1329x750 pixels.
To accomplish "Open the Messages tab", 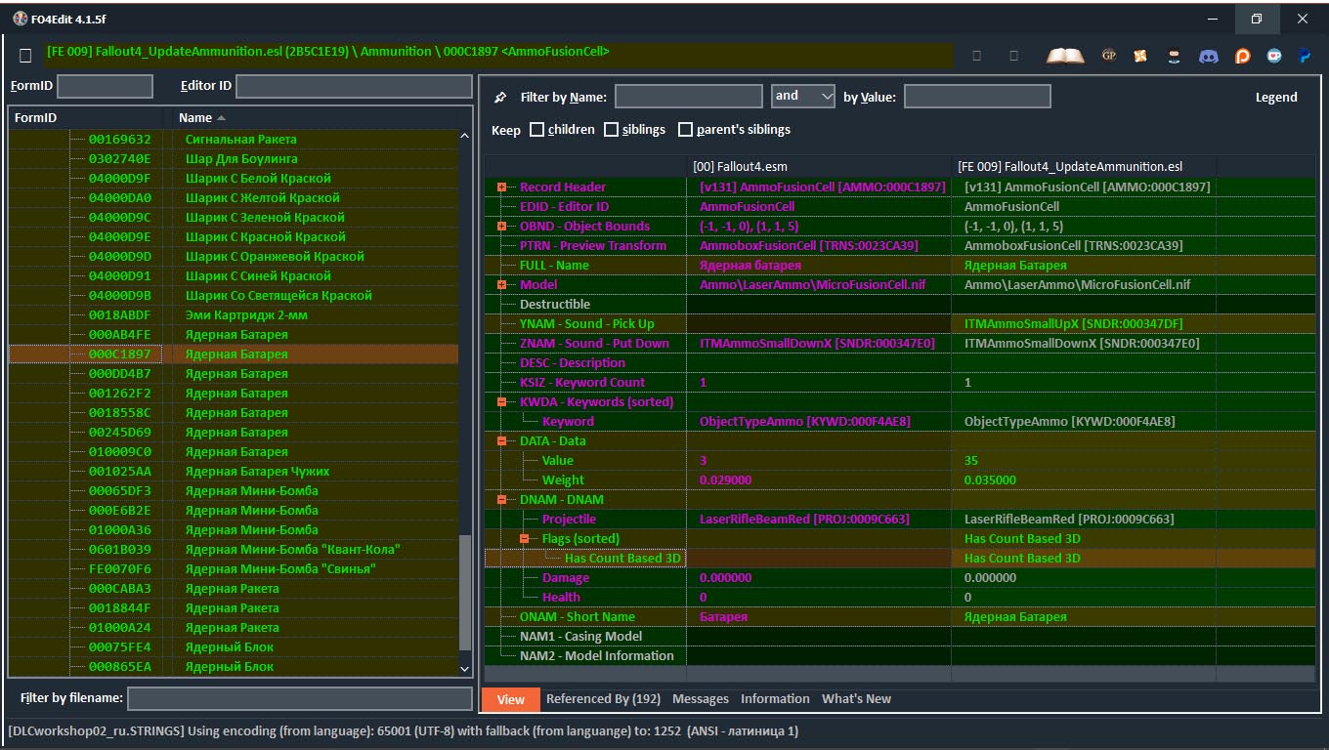I will coord(700,698).
